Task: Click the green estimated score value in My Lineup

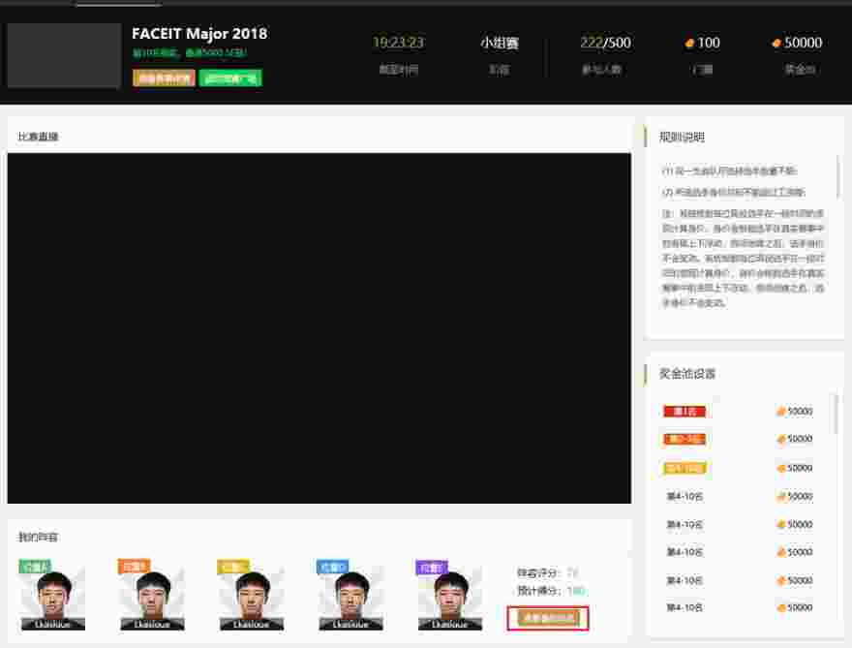Action: pyautogui.click(x=576, y=591)
